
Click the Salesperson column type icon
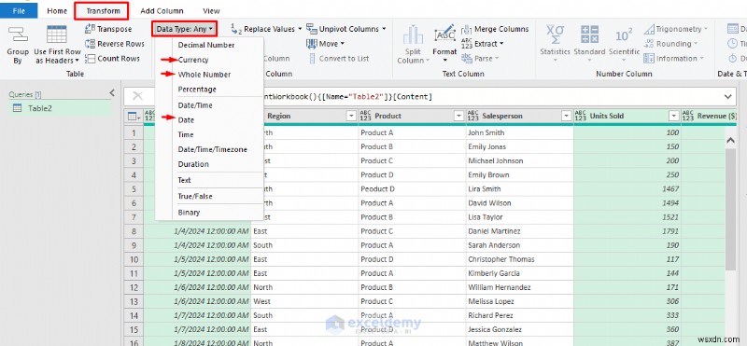472,116
